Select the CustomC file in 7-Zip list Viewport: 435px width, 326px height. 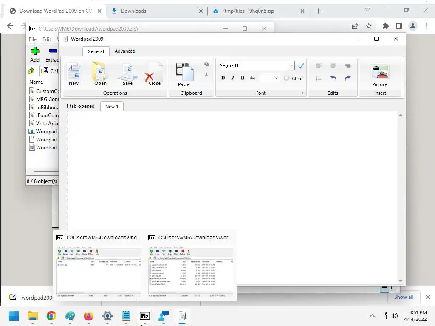pos(44,91)
